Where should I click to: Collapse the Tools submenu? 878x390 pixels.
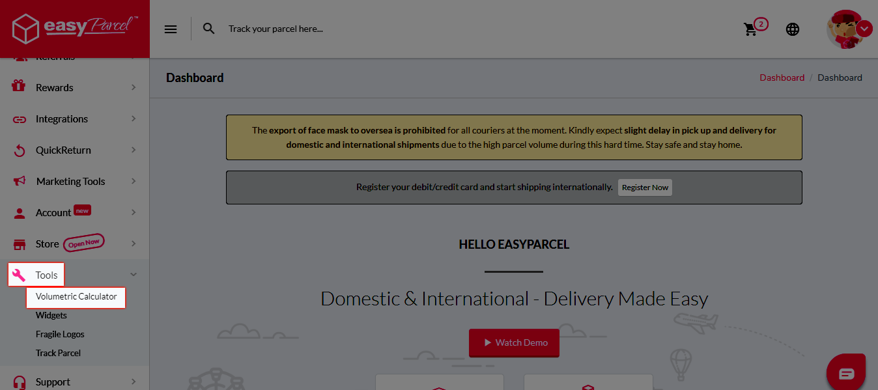[133, 274]
